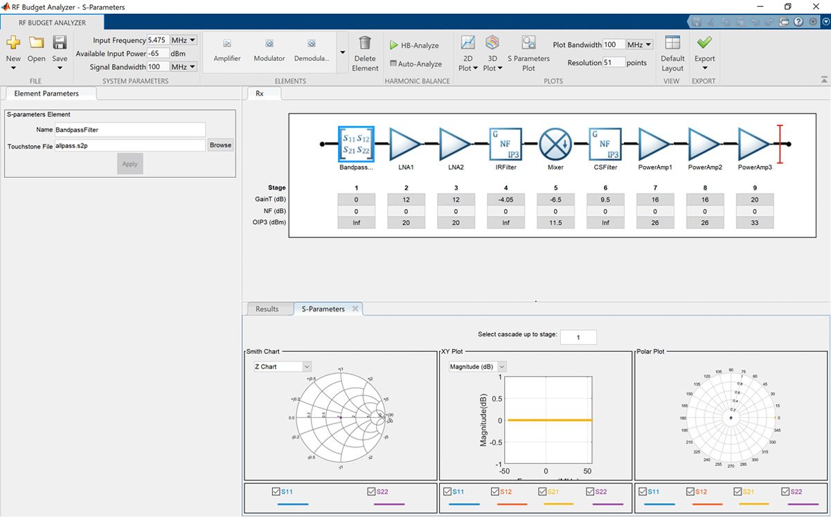The height and width of the screenshot is (517, 831).
Task: Insert a Modulator element
Action: pos(269,50)
